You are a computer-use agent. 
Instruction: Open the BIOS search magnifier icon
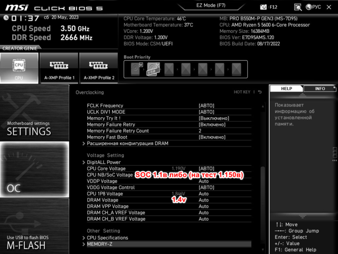pyautogui.click(x=298, y=7)
